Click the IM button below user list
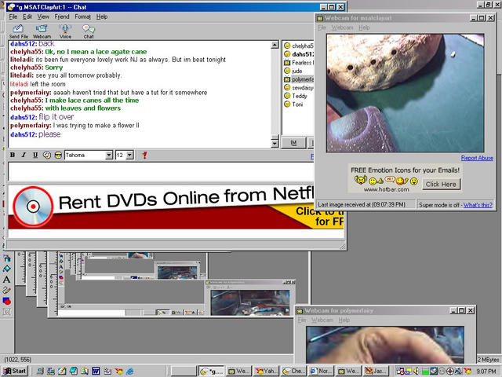502x377 pixels. click(293, 143)
